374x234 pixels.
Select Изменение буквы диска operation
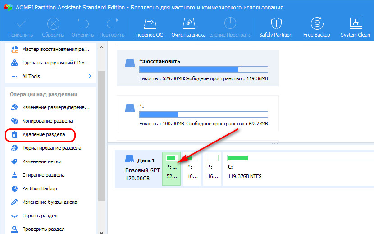44,202
